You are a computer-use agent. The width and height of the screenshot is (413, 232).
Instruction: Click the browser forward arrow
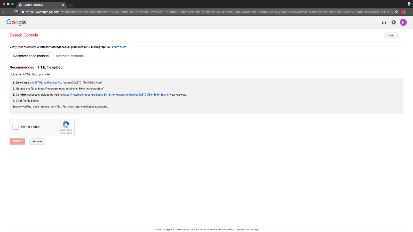[10, 12]
